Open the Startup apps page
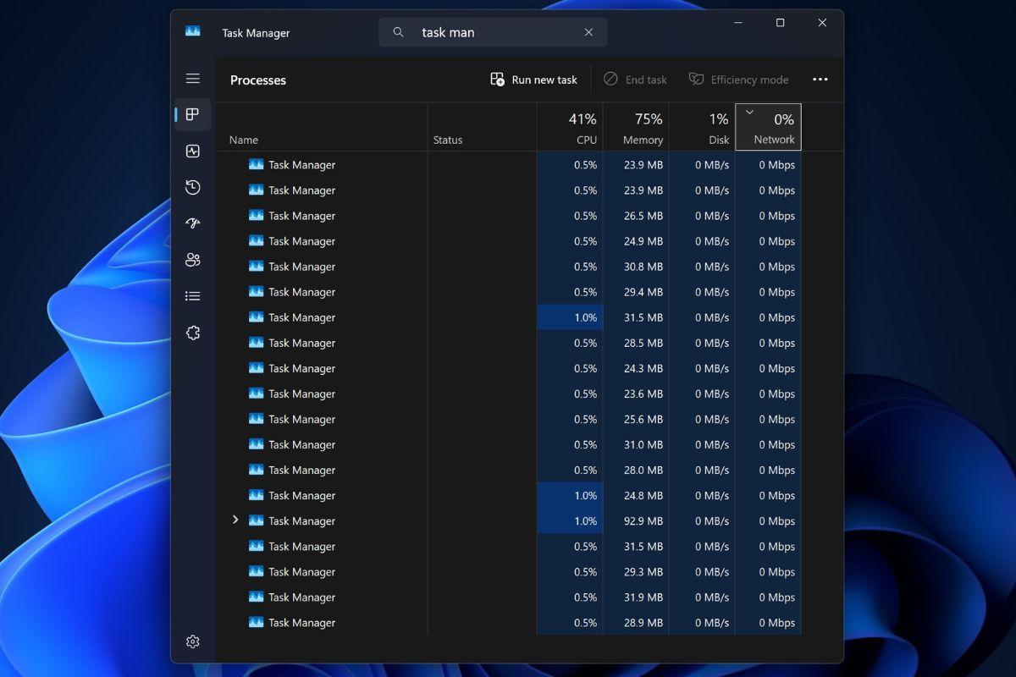Viewport: 1016px width, 677px height. (x=192, y=223)
